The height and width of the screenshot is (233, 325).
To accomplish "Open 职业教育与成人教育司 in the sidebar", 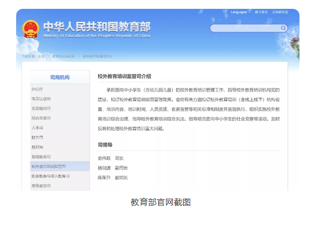I will click(50, 176).
